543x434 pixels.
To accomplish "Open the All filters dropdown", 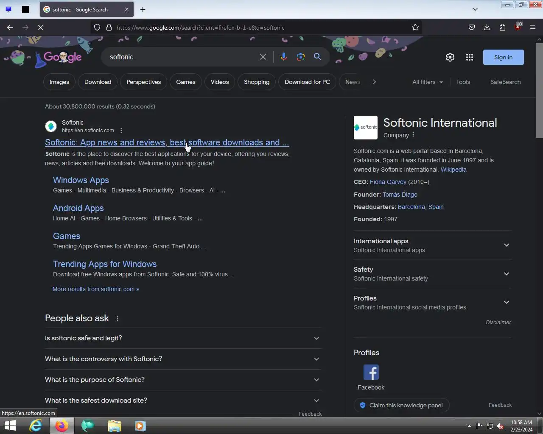I will [428, 82].
